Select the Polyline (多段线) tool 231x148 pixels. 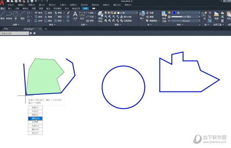pos(9,15)
